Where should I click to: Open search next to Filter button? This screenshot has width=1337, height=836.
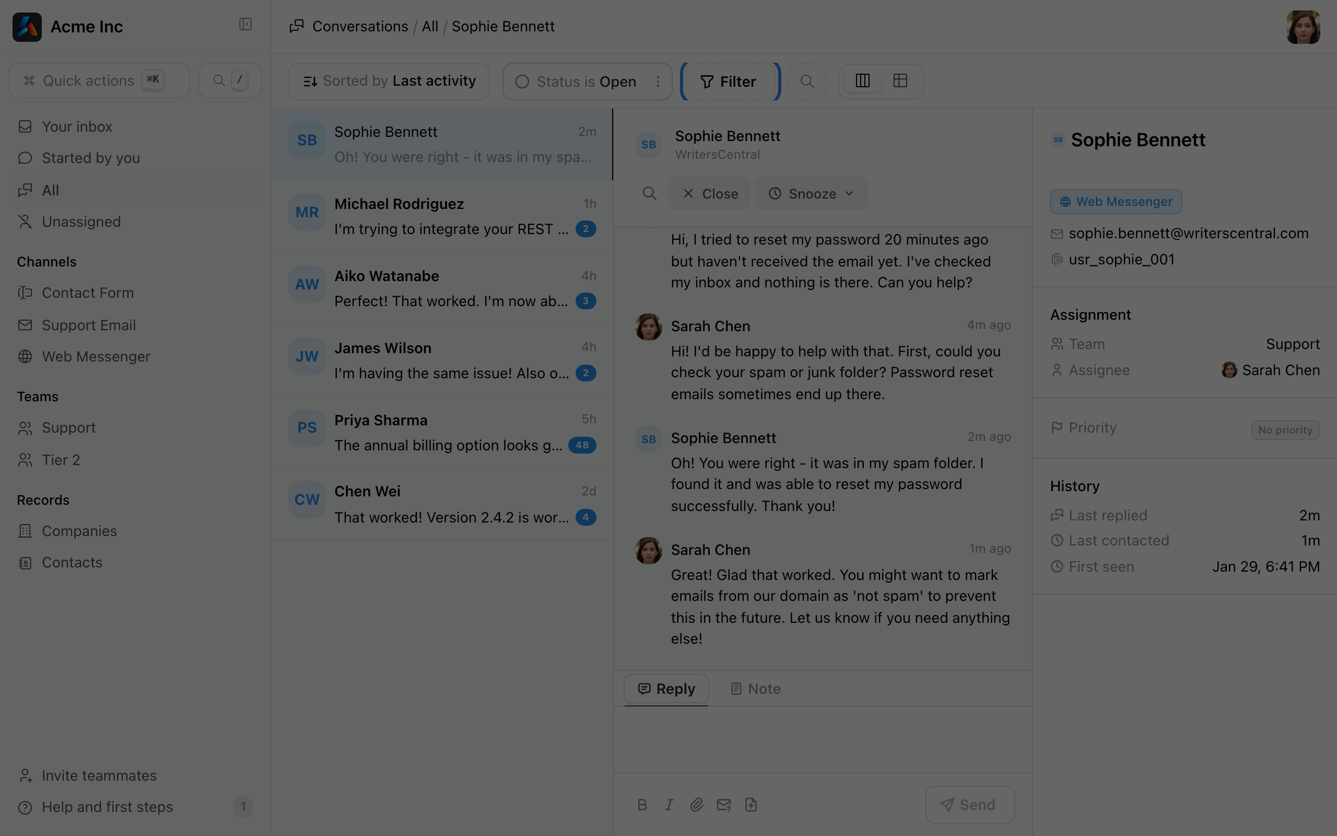(x=807, y=82)
